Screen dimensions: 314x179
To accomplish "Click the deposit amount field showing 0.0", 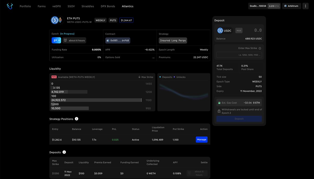I will (x=258, y=30).
